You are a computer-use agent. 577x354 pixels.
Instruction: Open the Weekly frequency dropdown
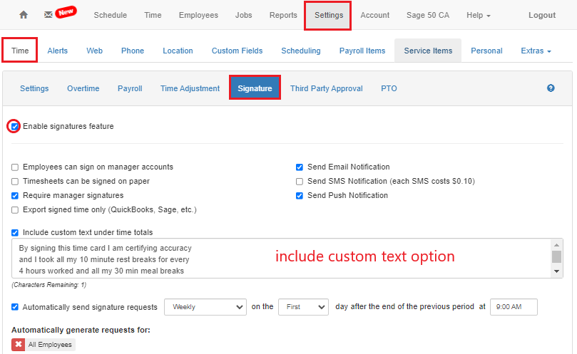click(205, 307)
